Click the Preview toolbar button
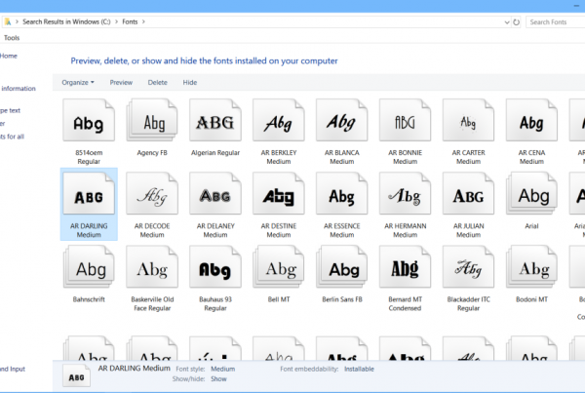 click(121, 83)
